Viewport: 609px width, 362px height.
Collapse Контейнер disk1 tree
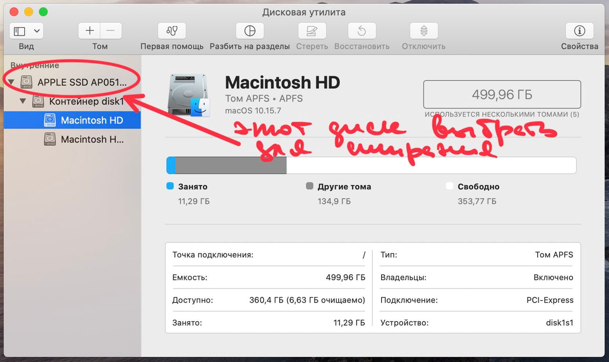23,101
